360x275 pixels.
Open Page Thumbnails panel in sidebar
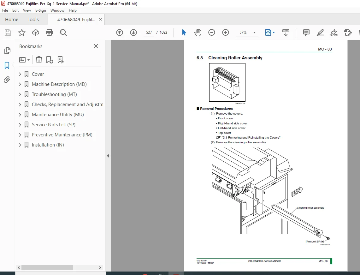point(7,51)
